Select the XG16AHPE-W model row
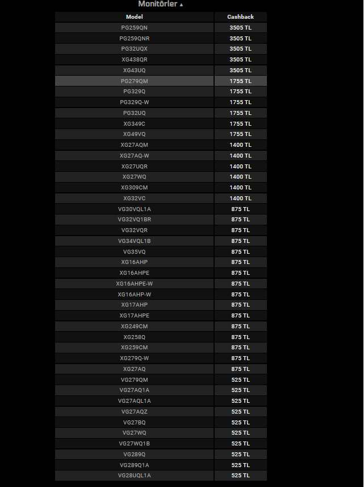The width and height of the screenshot is (364, 487). pyautogui.click(x=135, y=283)
